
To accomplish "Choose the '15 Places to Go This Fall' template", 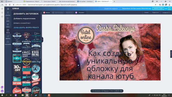I will point(36,54).
